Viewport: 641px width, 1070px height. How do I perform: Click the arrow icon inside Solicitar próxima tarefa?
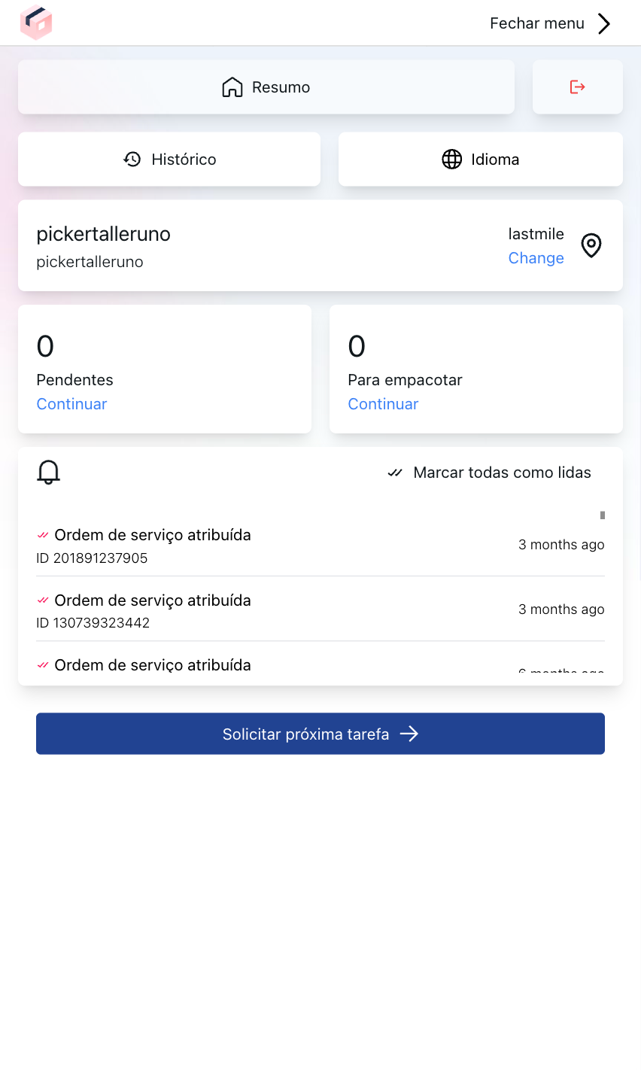[x=409, y=734]
